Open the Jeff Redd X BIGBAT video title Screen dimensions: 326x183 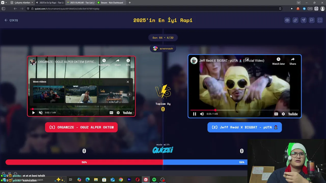pos(232,60)
